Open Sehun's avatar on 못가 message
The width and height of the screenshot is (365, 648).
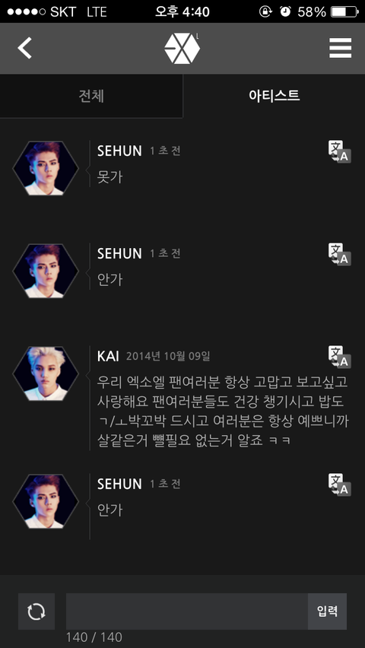coord(46,168)
